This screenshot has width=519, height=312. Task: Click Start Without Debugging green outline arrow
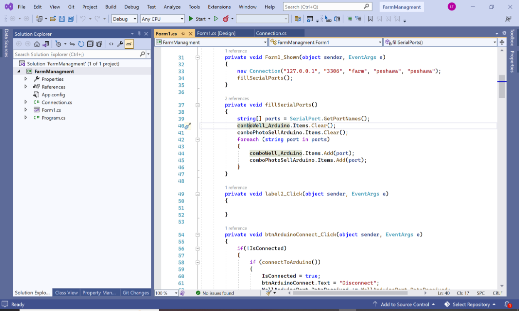click(x=216, y=19)
